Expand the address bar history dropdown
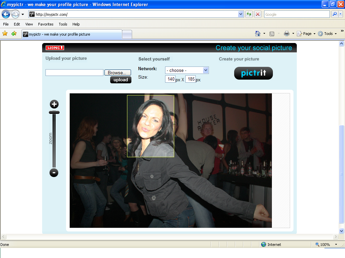345x258 pixels. pos(241,14)
